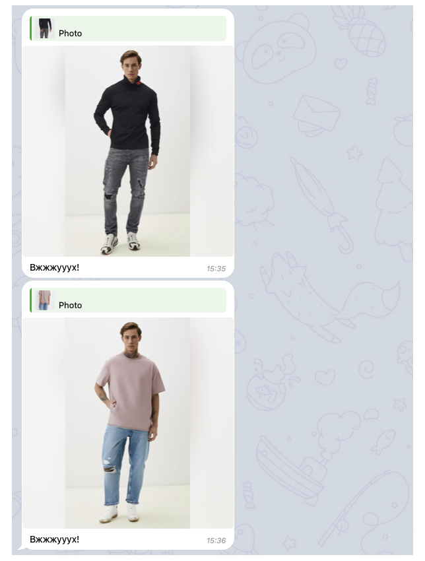Click the panda doodle on the chat background

pyautogui.click(x=278, y=48)
